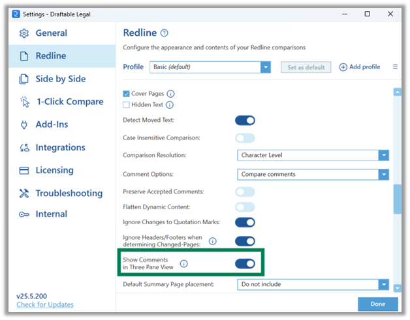The width and height of the screenshot is (410, 320).
Task: Click the Done button
Action: (x=378, y=304)
